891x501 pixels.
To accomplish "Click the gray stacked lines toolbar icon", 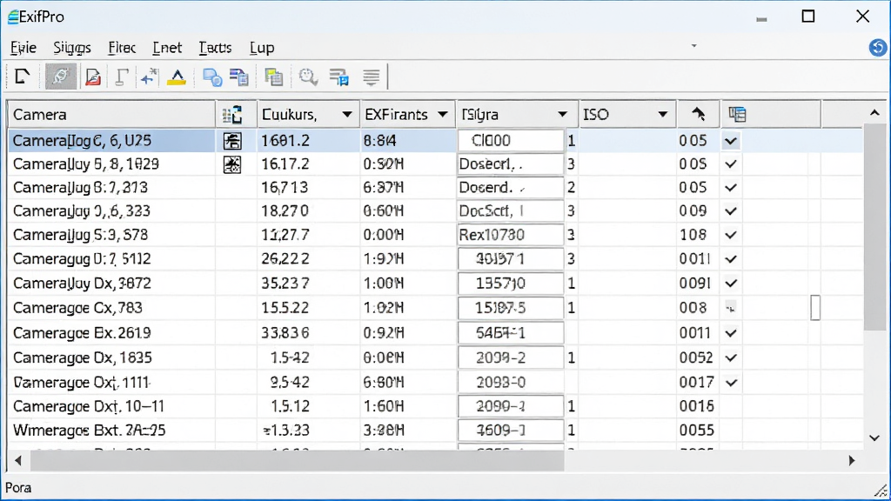I will pos(371,77).
